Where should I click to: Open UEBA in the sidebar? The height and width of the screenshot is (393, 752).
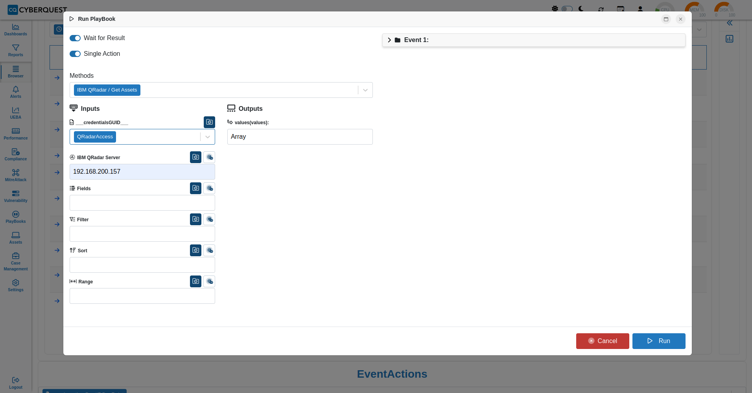click(16, 113)
